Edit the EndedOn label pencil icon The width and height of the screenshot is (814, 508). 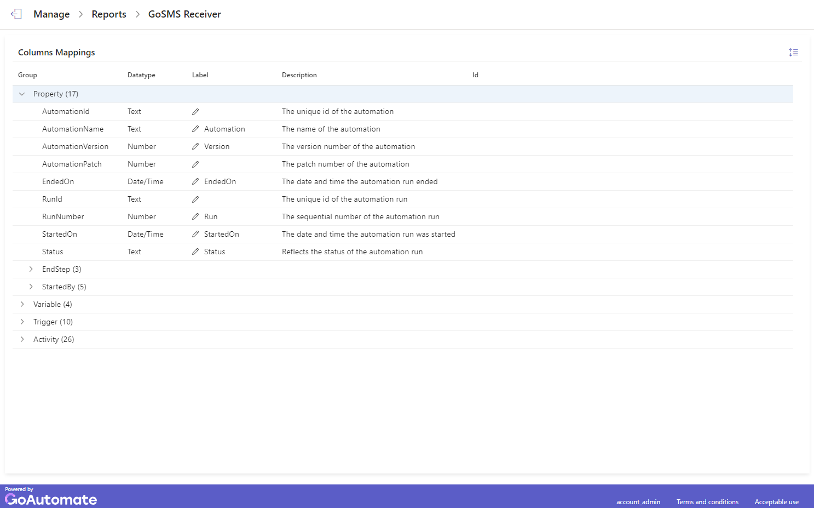click(x=195, y=182)
